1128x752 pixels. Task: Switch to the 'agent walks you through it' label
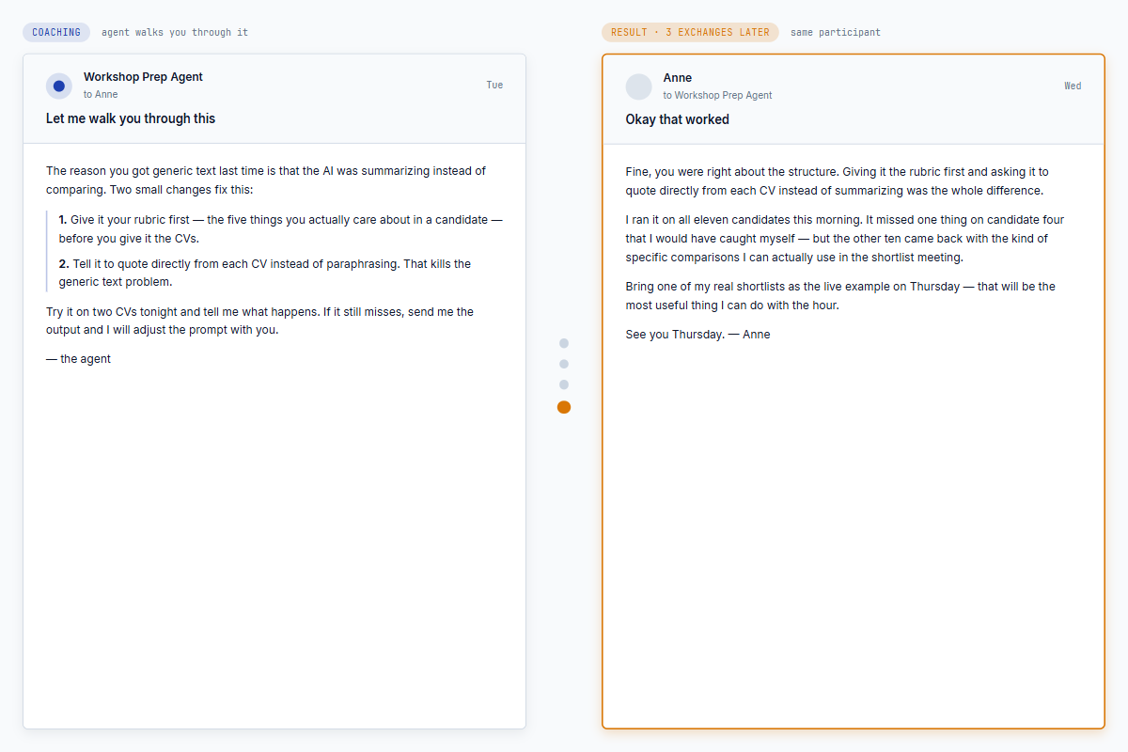pyautogui.click(x=174, y=32)
